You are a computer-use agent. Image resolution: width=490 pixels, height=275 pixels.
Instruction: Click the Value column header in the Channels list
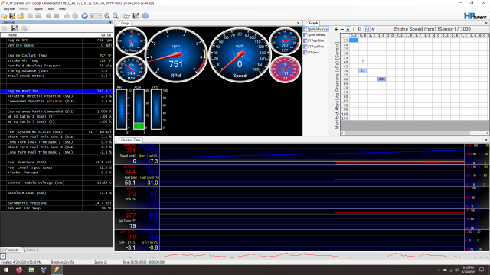pos(97,35)
